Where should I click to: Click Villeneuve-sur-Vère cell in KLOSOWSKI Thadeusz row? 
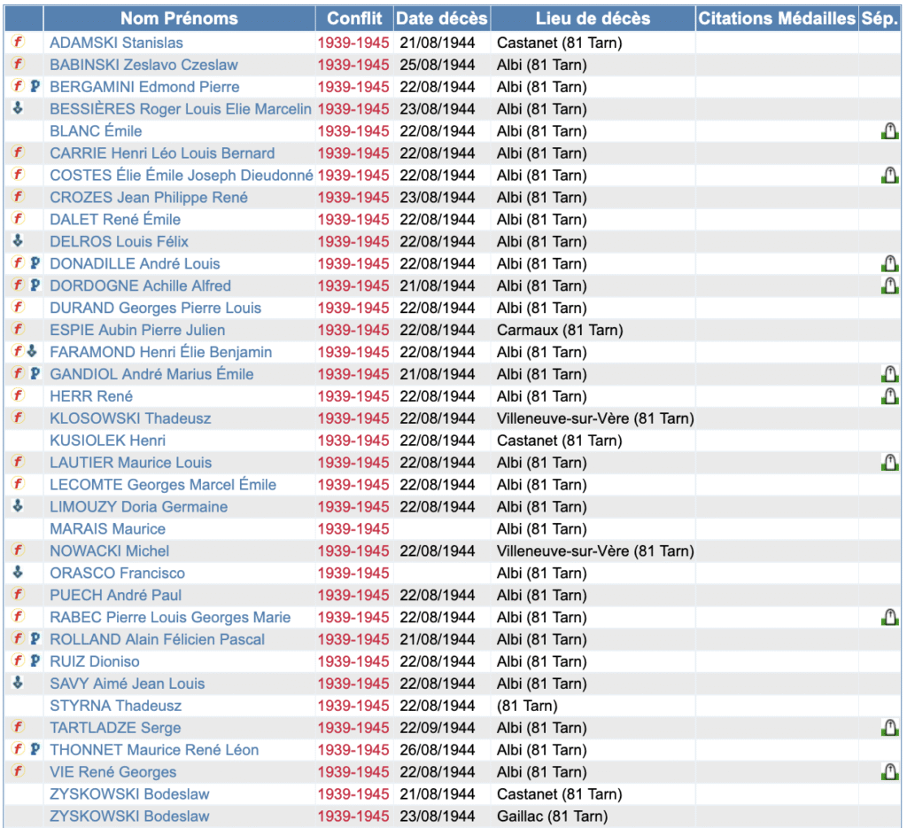point(595,418)
